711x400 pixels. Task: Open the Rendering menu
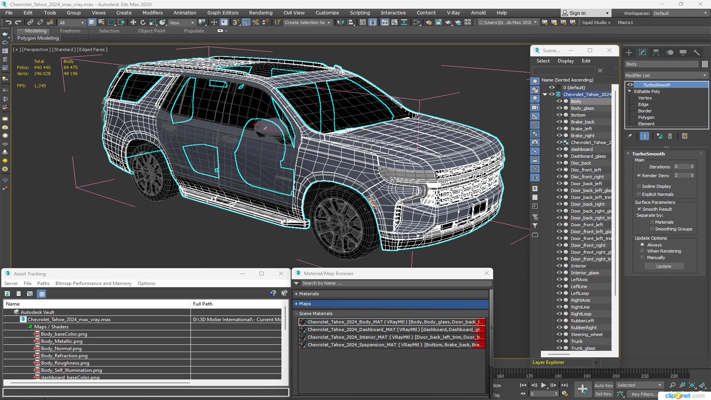[260, 13]
